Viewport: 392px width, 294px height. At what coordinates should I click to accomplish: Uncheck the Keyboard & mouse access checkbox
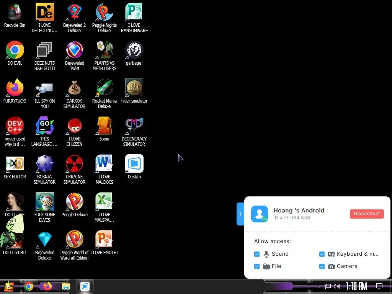pos(322,254)
